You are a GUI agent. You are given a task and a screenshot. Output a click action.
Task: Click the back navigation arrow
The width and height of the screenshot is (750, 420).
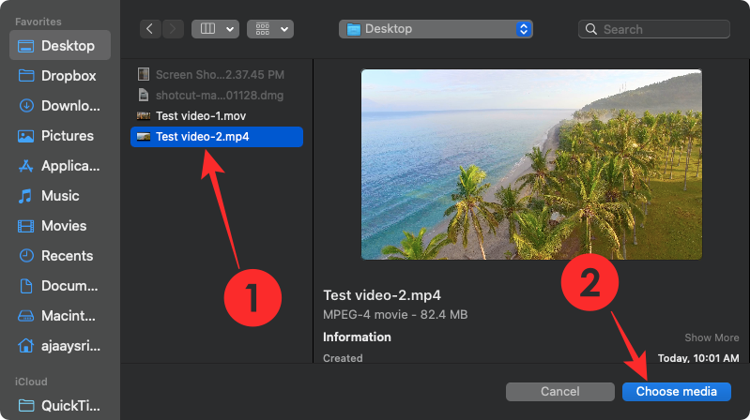click(x=151, y=29)
